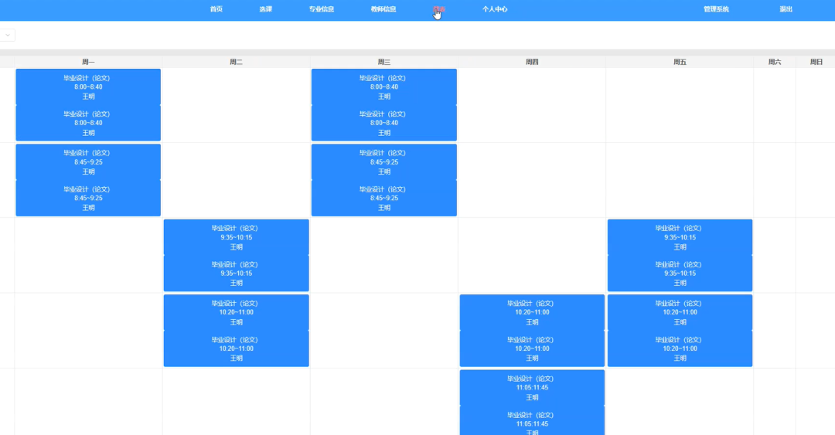Select upper 周三 8:00~8:40 毕业设计 card

pos(384,87)
